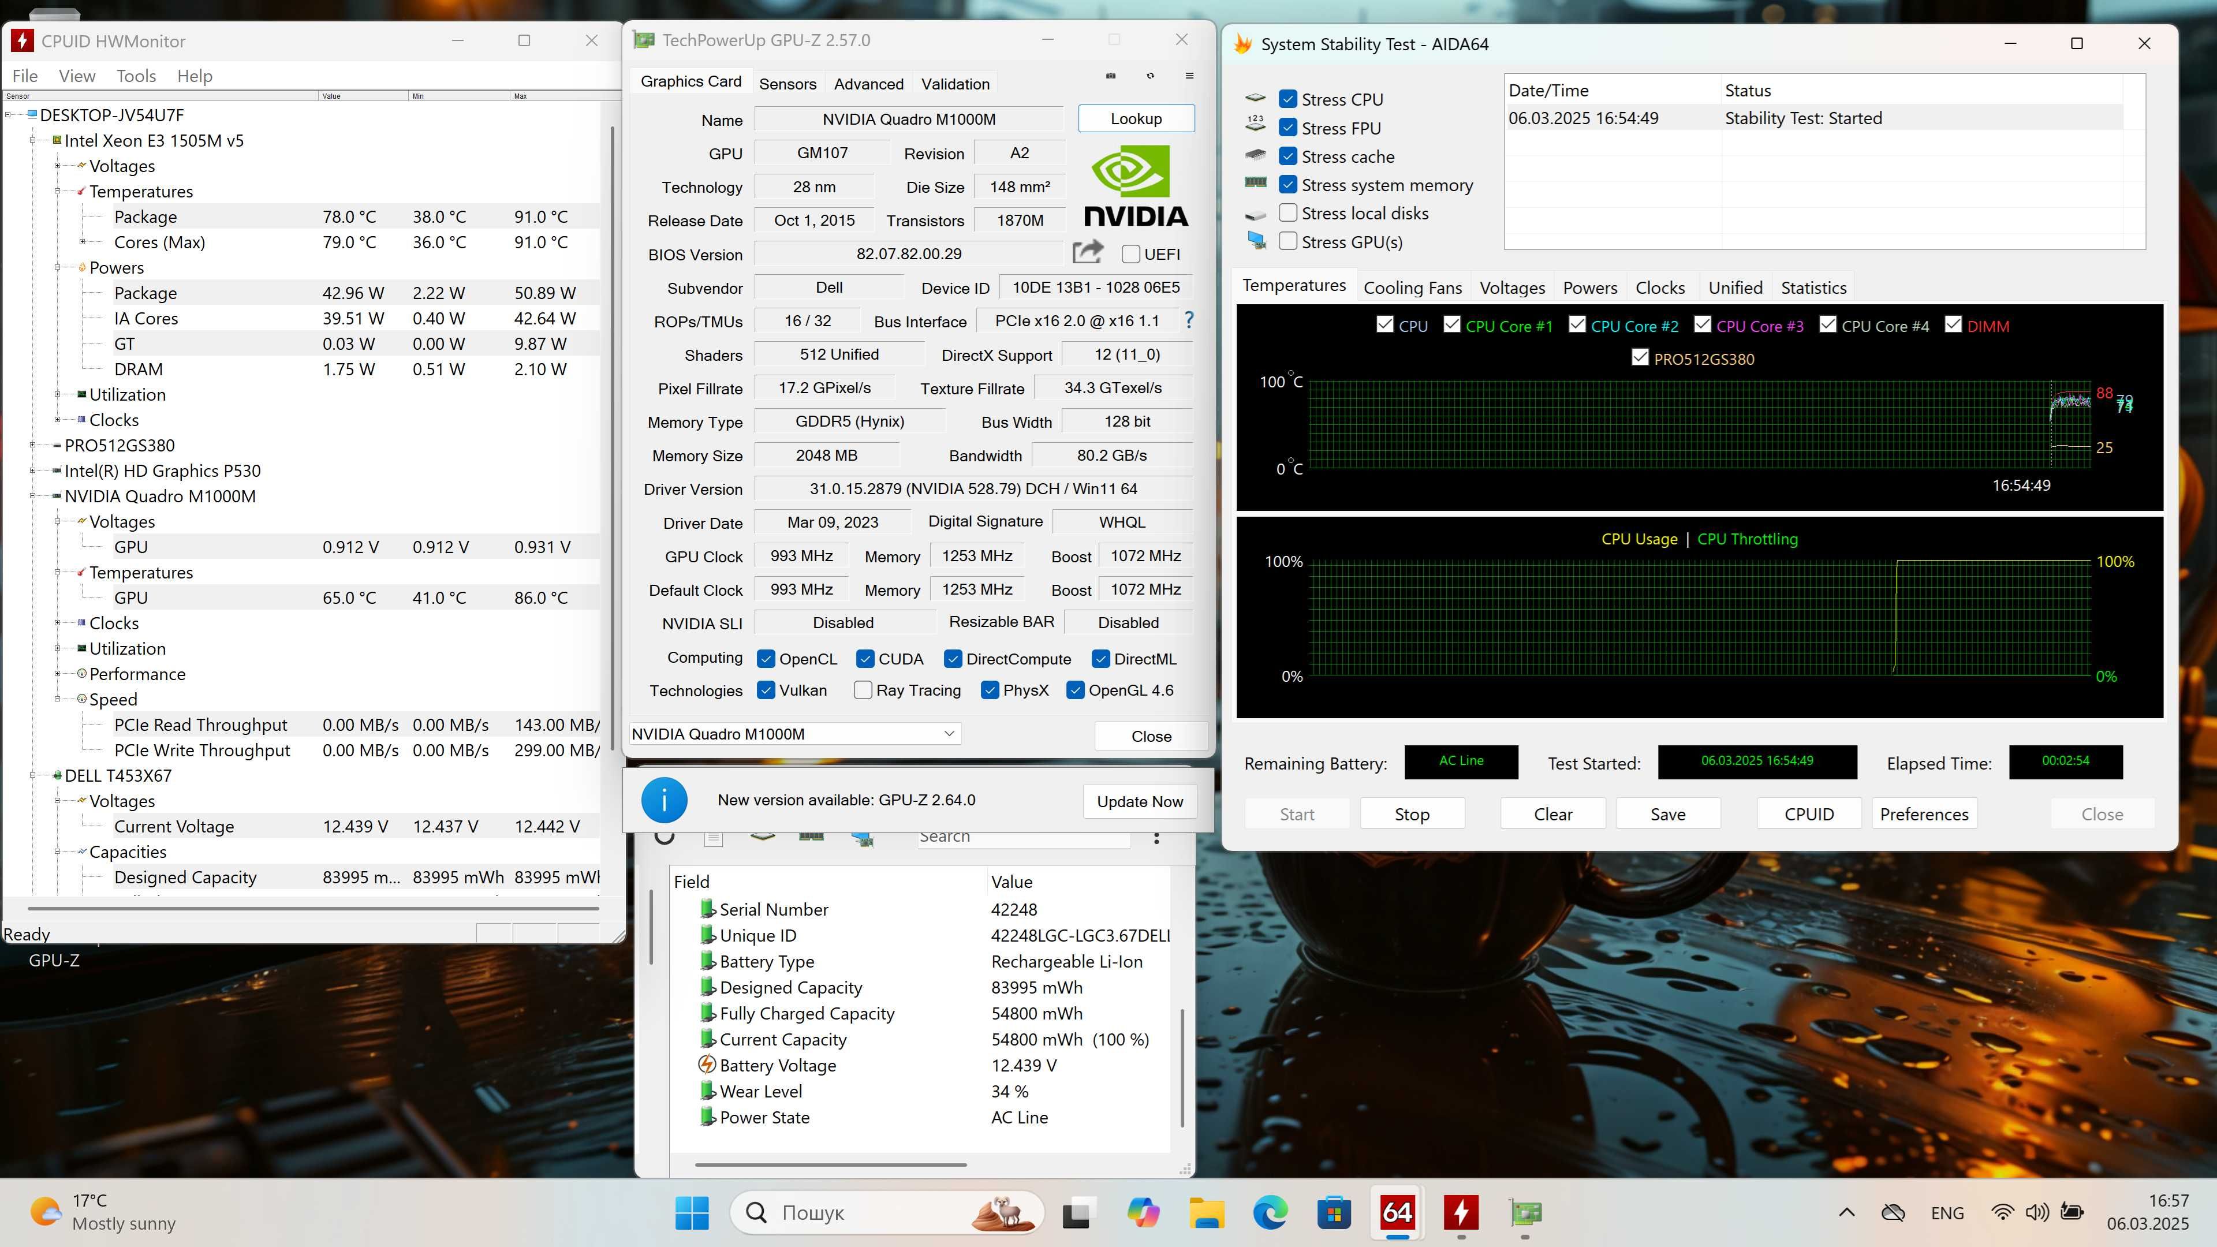Click the Update Now button
The image size is (2217, 1247).
tap(1140, 801)
